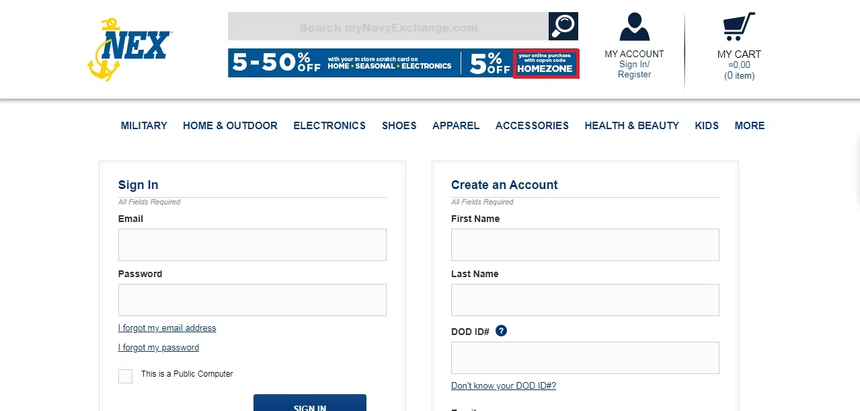Open the HOME & OUTDOOR menu
Viewport: 860px width, 411px height.
click(230, 126)
